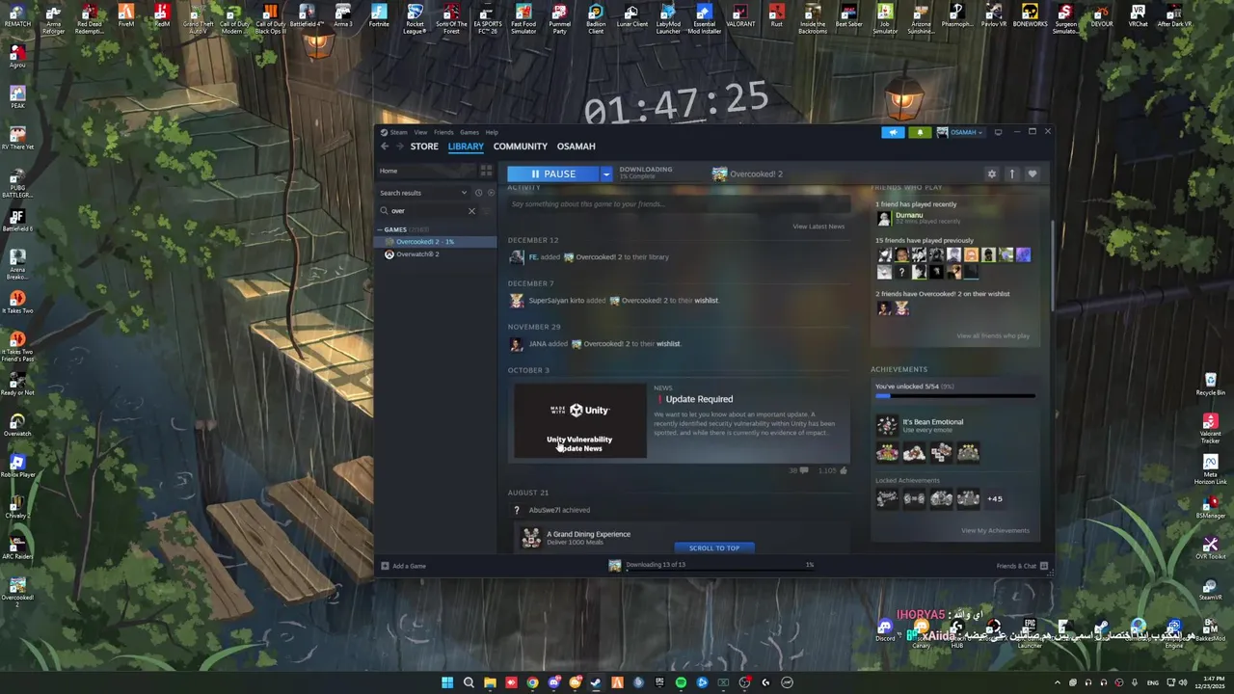Open game settings gear for Overcooked! 2

click(x=991, y=174)
